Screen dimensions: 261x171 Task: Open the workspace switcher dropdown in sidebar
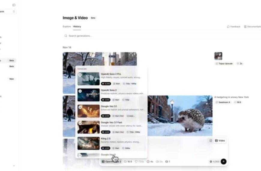coord(8,12)
